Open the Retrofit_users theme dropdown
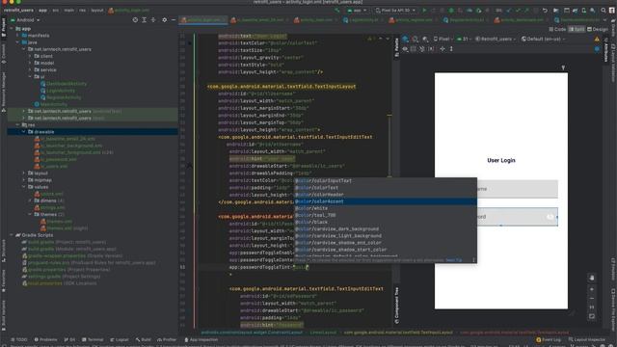The height and width of the screenshot is (347, 617). [496, 39]
